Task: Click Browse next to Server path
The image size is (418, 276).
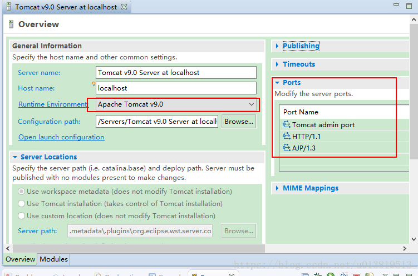Action: [239, 231]
